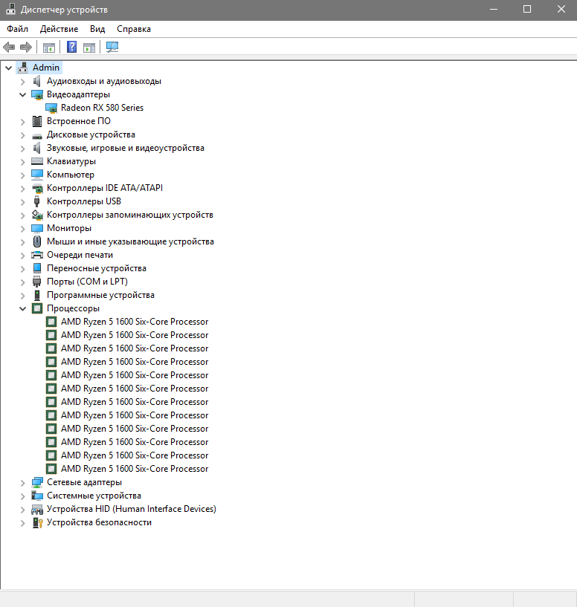Click the action pane toolbar icon
The image size is (577, 607).
89,48
